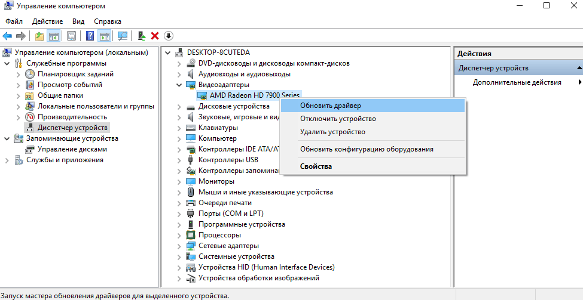Open Дополнительные действия in Actions pane
583x300 pixels.
tap(518, 82)
